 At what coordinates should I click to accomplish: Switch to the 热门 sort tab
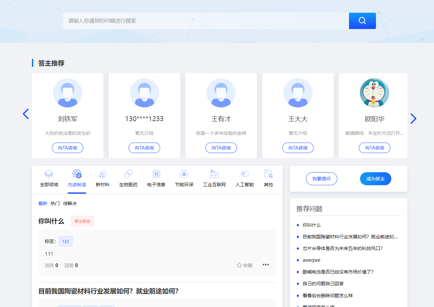pyautogui.click(x=55, y=203)
